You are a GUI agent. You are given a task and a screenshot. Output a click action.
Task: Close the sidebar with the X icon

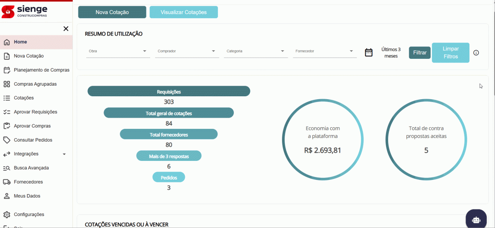(x=66, y=28)
